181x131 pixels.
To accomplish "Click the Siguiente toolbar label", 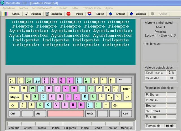I will click(x=141, y=14).
